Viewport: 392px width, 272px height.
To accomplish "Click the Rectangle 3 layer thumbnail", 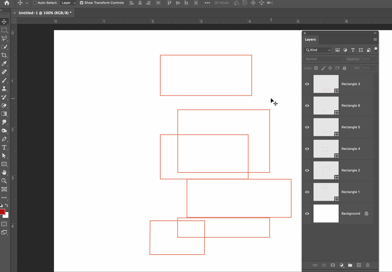I will tap(326, 84).
